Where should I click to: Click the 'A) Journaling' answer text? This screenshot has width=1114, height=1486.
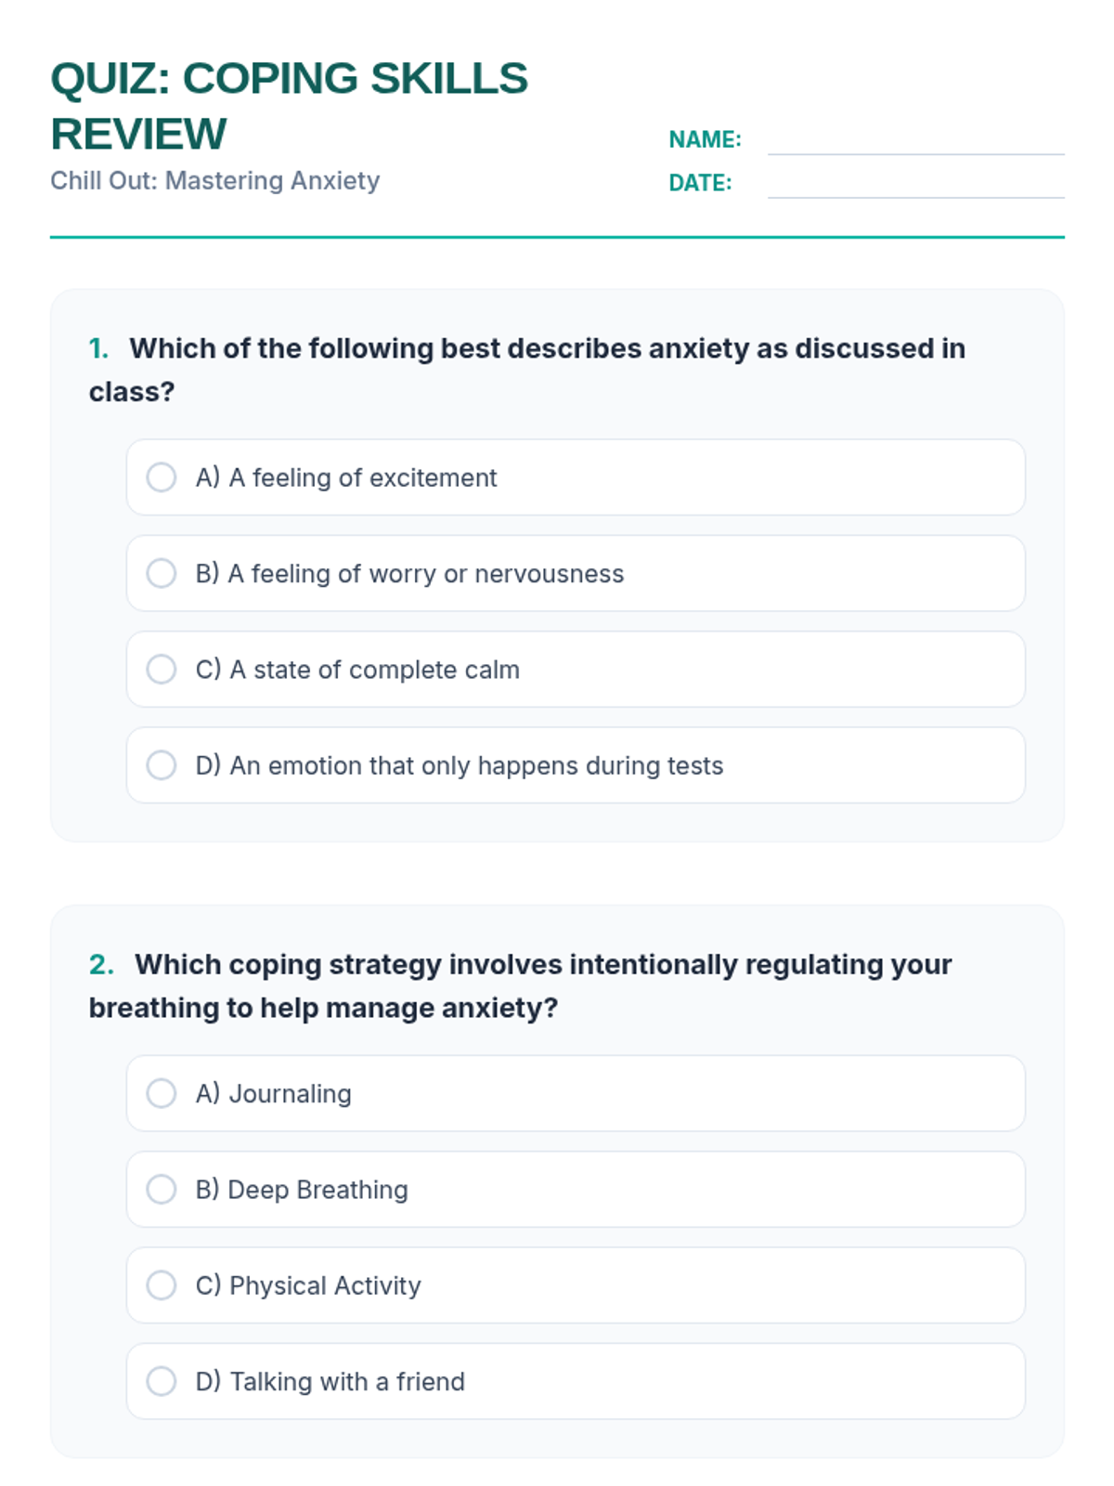pyautogui.click(x=274, y=1094)
